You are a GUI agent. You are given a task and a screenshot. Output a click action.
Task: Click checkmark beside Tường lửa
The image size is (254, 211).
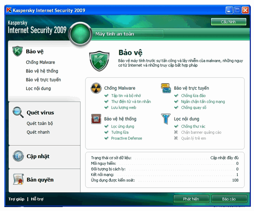pyautogui.click(x=106, y=132)
